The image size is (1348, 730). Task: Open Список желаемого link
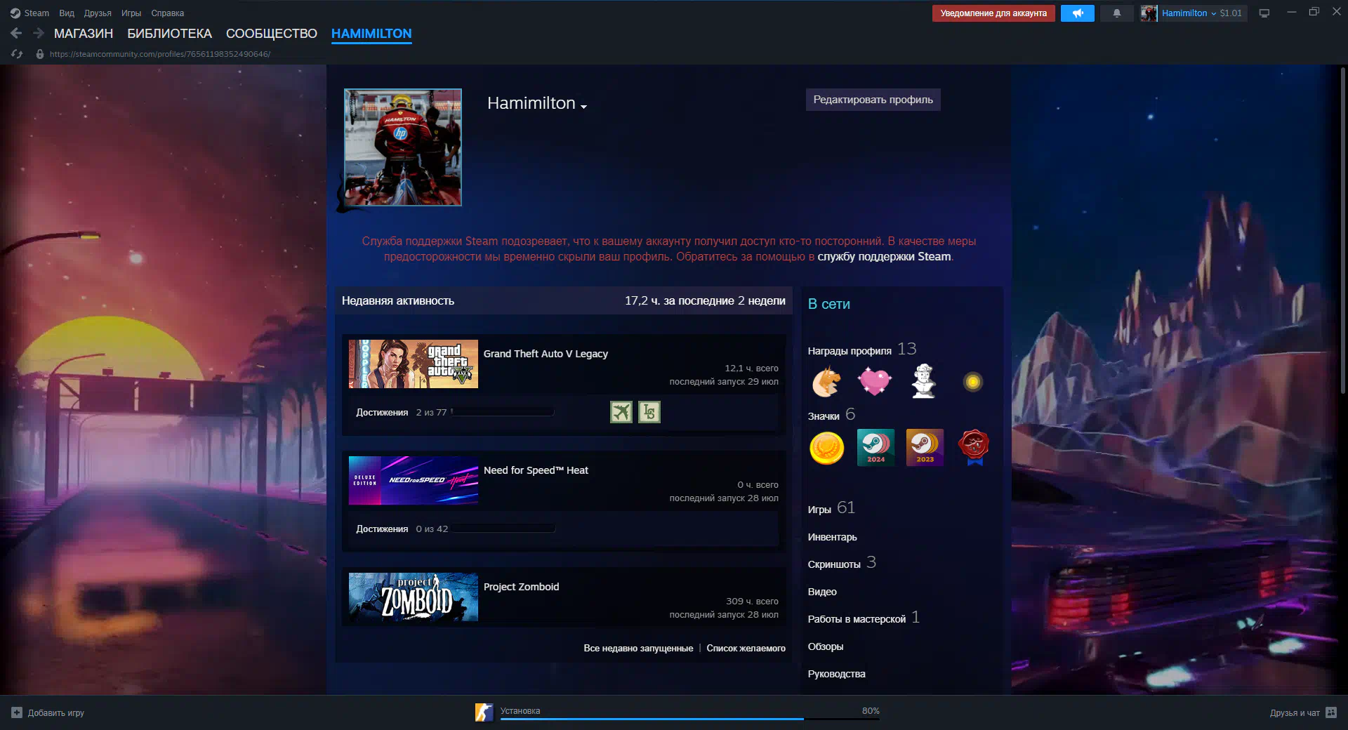(746, 648)
